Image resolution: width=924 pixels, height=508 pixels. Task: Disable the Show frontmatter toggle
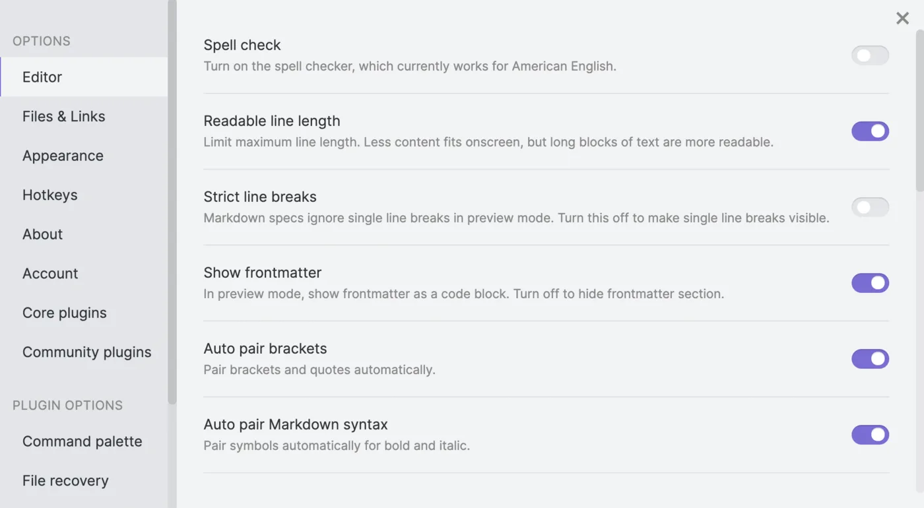point(870,283)
